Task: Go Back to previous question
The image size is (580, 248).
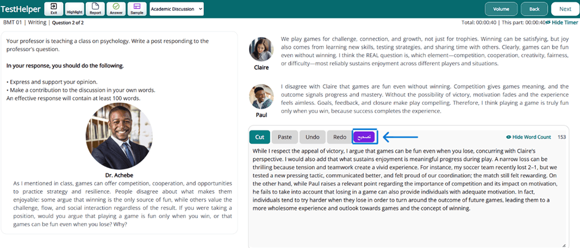Action: click(534, 9)
